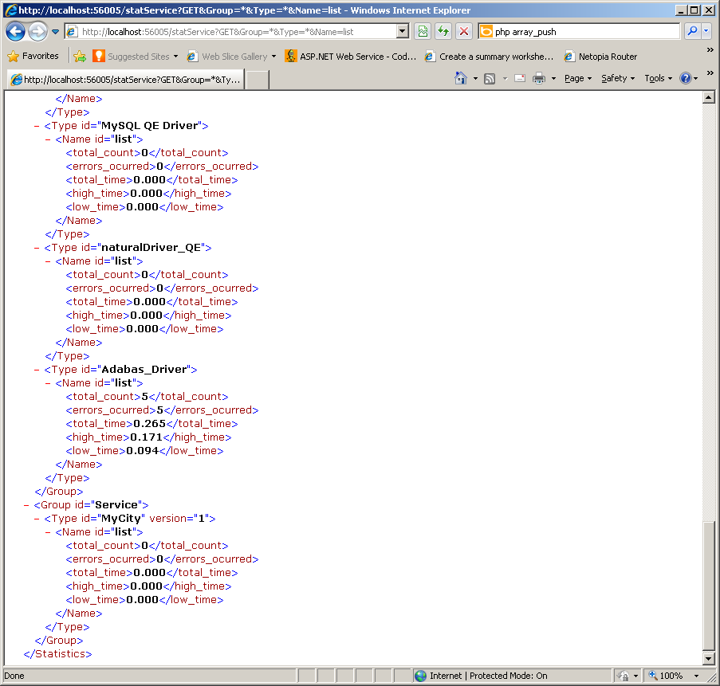The image size is (720, 686).
Task: Click the Print icon
Action: pyautogui.click(x=539, y=78)
